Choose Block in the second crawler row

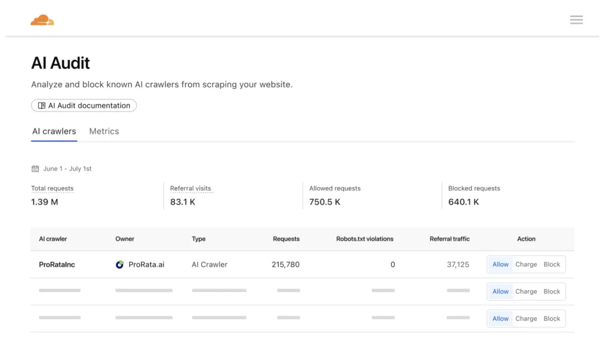(552, 291)
